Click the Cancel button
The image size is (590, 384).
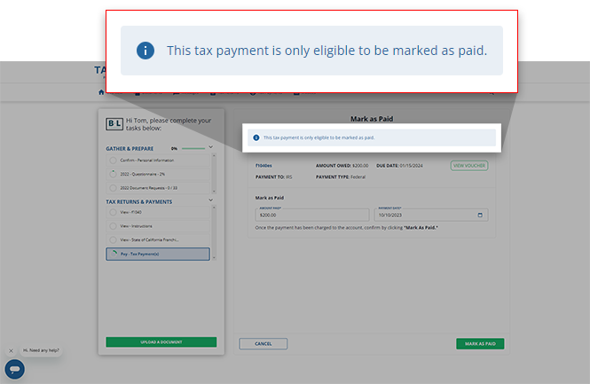(x=264, y=344)
